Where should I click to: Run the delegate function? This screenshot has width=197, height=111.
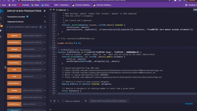pos(14,49)
